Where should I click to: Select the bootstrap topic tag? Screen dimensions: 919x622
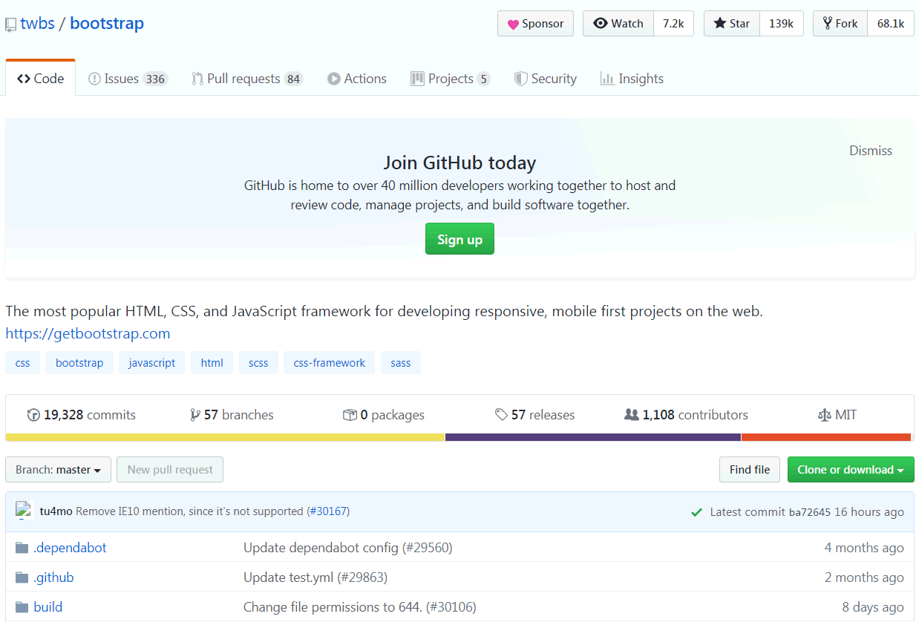point(79,363)
